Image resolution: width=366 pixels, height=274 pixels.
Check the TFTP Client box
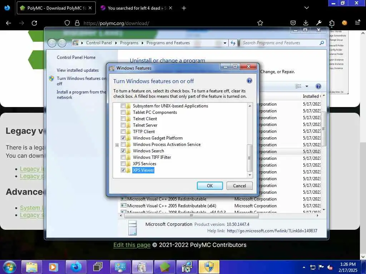[123, 132]
